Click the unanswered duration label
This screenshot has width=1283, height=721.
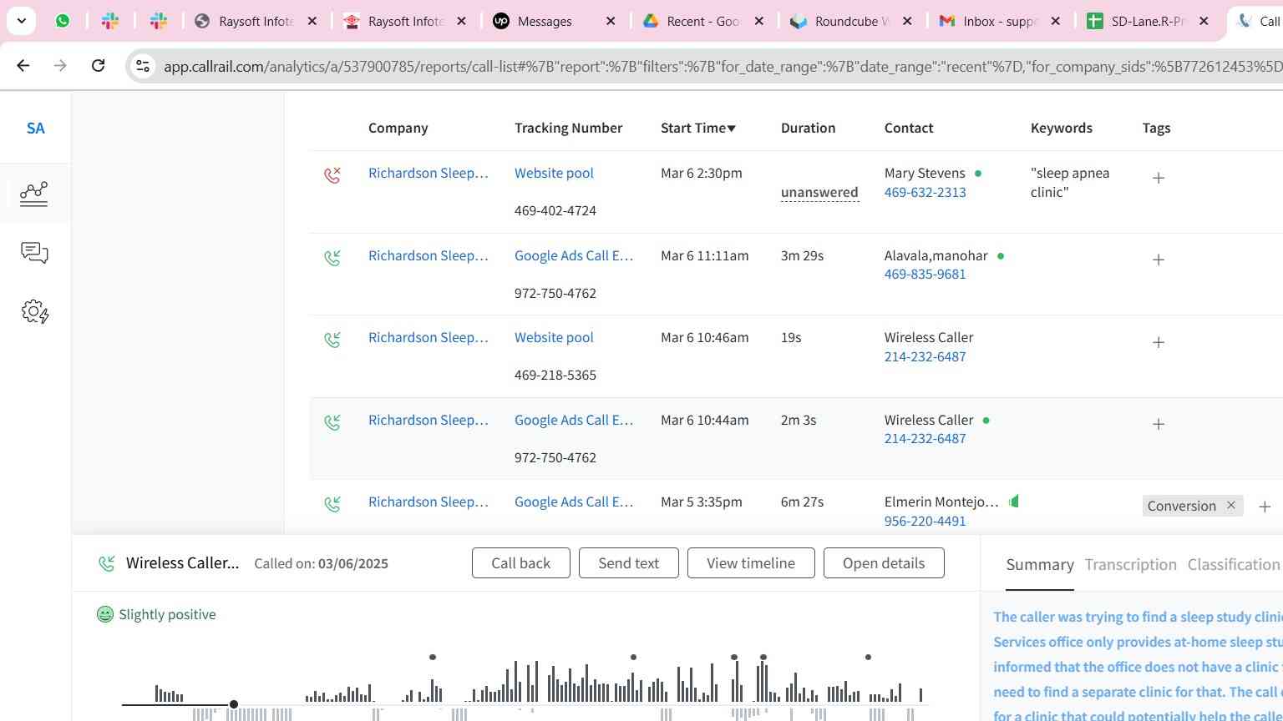pyautogui.click(x=819, y=192)
